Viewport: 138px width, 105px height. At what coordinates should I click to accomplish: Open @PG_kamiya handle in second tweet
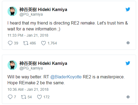(x=31, y=68)
